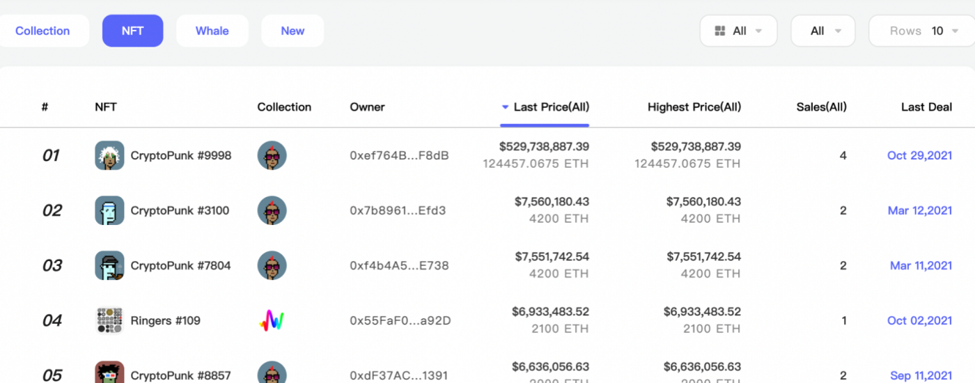Click collection icon in CryptoPunk #8857 row
This screenshot has height=383, width=975.
click(x=272, y=372)
